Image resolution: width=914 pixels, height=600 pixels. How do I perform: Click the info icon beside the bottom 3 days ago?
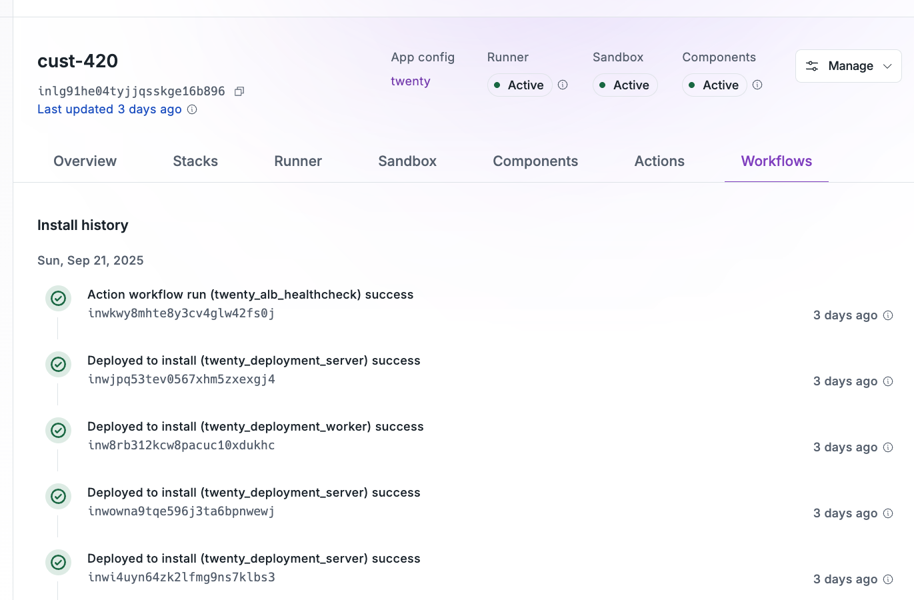888,579
